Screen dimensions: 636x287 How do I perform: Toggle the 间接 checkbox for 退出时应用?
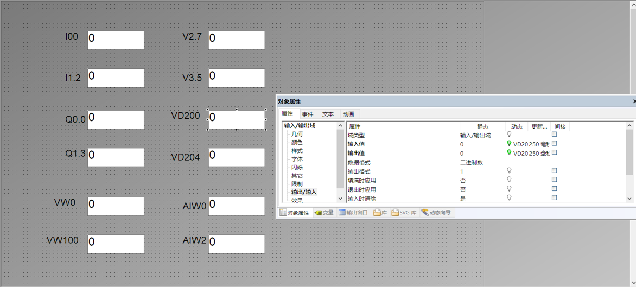pyautogui.click(x=554, y=188)
